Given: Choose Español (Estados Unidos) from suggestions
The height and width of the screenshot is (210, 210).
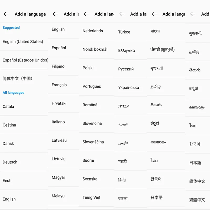Looking at the screenshot, I should [x=24, y=60].
